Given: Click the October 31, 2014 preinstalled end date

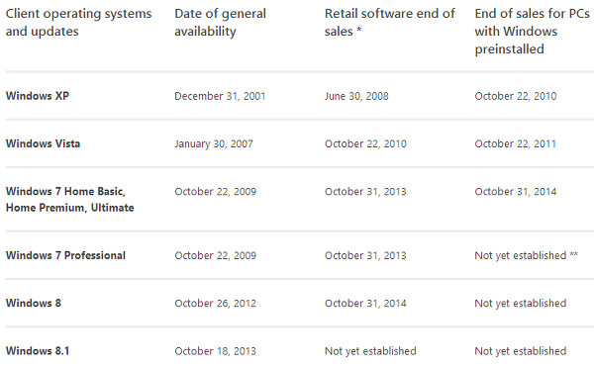Looking at the screenshot, I should [x=516, y=192].
